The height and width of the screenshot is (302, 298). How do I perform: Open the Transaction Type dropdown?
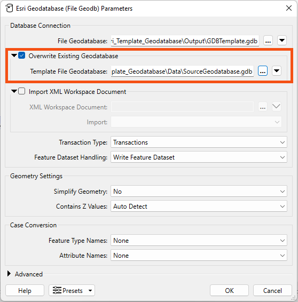point(199,142)
